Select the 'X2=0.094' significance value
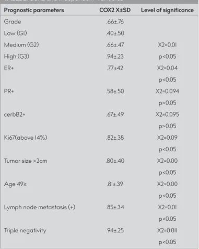Viewport: 199px width, 249px height. (167, 91)
